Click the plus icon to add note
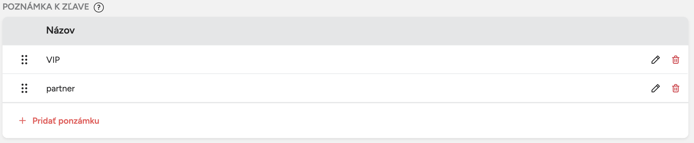Screen dimensions: 694x143 [23, 121]
